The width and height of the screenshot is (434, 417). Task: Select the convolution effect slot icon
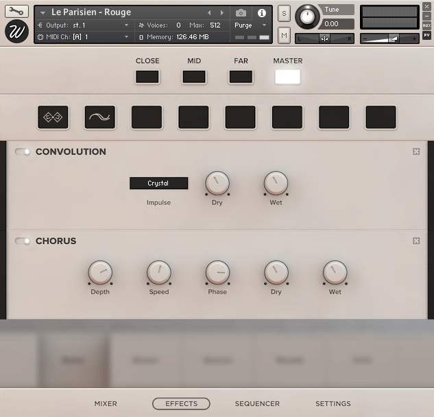53,117
